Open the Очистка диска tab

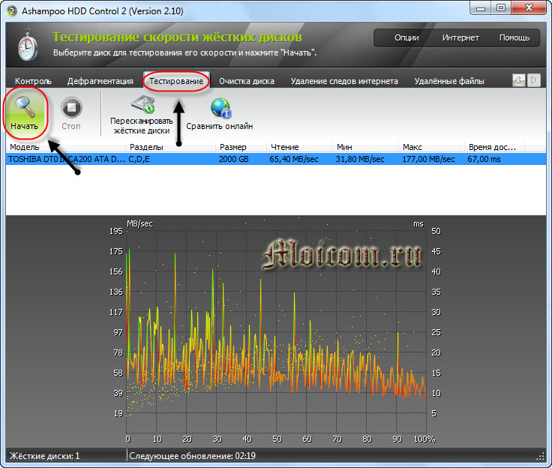[x=246, y=81]
